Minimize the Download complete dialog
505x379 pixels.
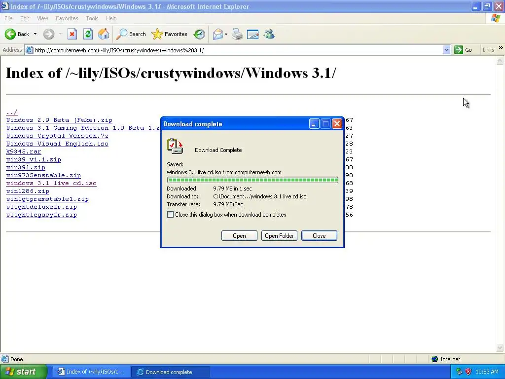click(x=314, y=124)
